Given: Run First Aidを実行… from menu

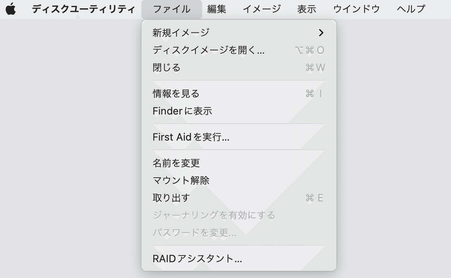Looking at the screenshot, I should 191,137.
